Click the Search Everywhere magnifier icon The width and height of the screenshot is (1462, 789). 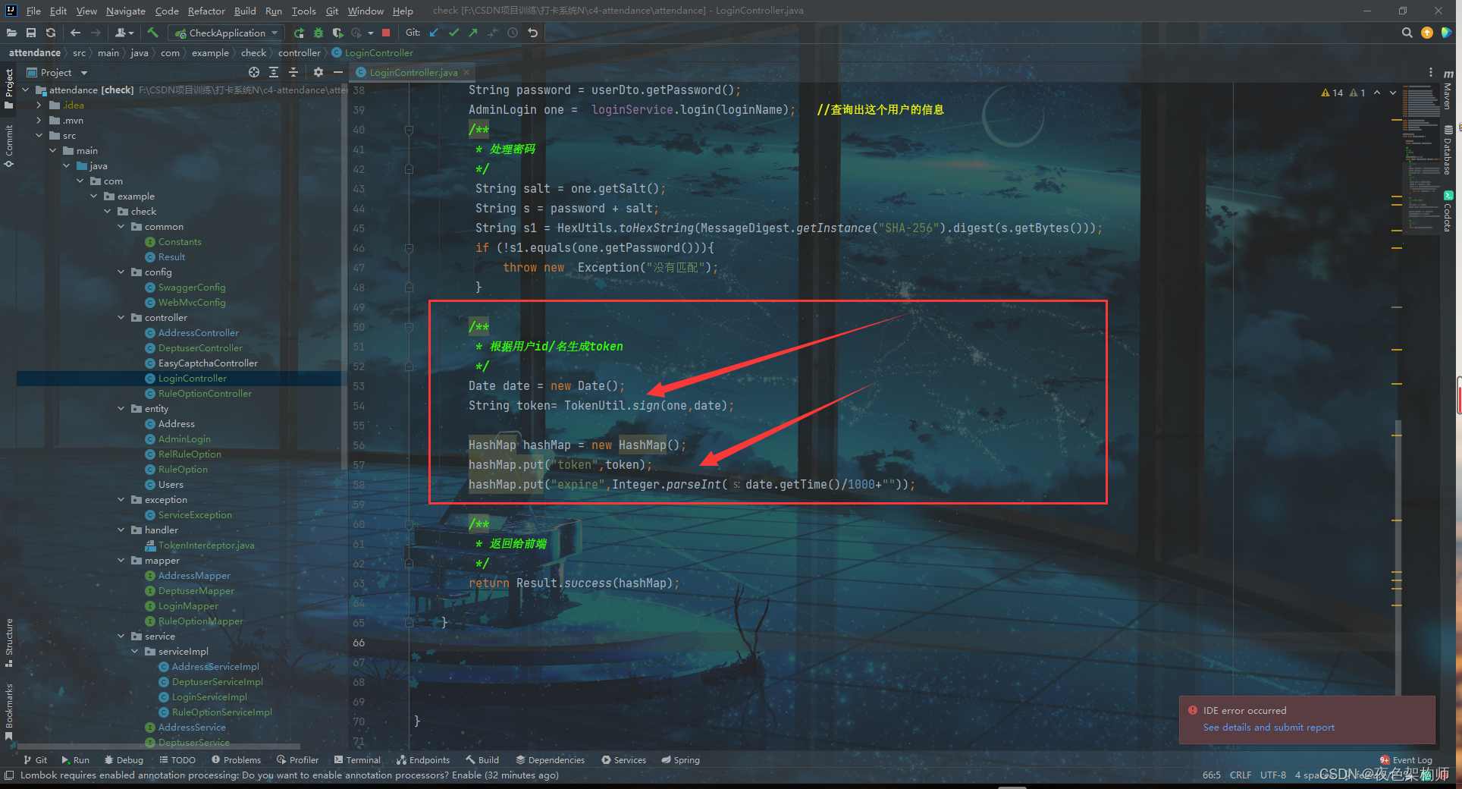click(1407, 33)
